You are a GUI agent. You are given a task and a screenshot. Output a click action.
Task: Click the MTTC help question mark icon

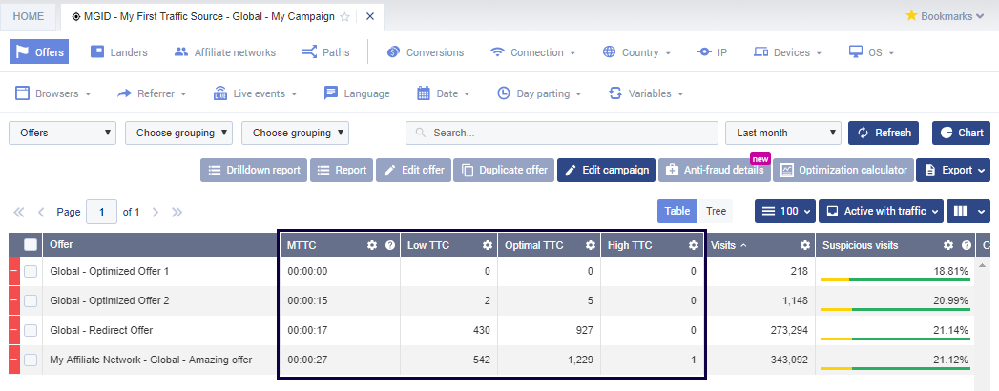[389, 245]
